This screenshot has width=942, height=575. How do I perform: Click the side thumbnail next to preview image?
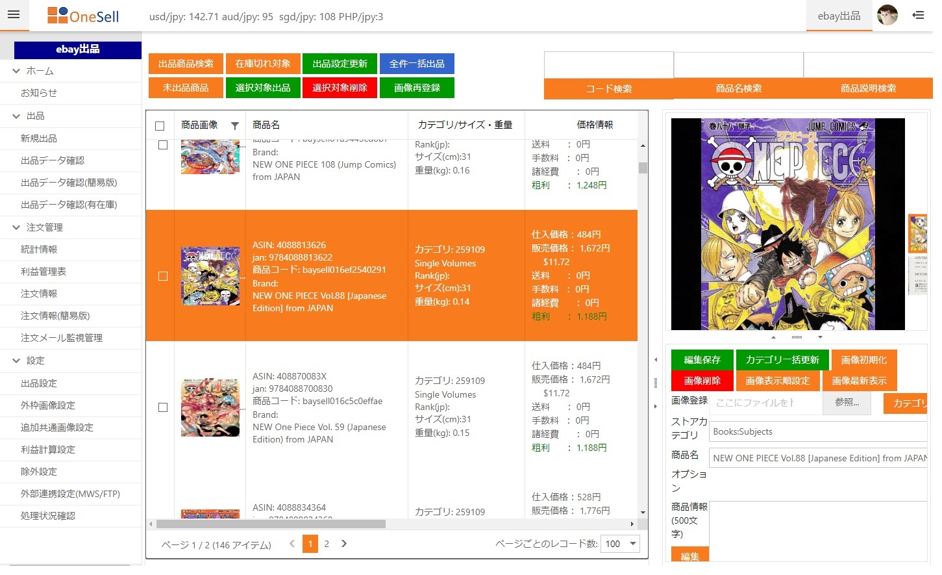click(x=917, y=234)
